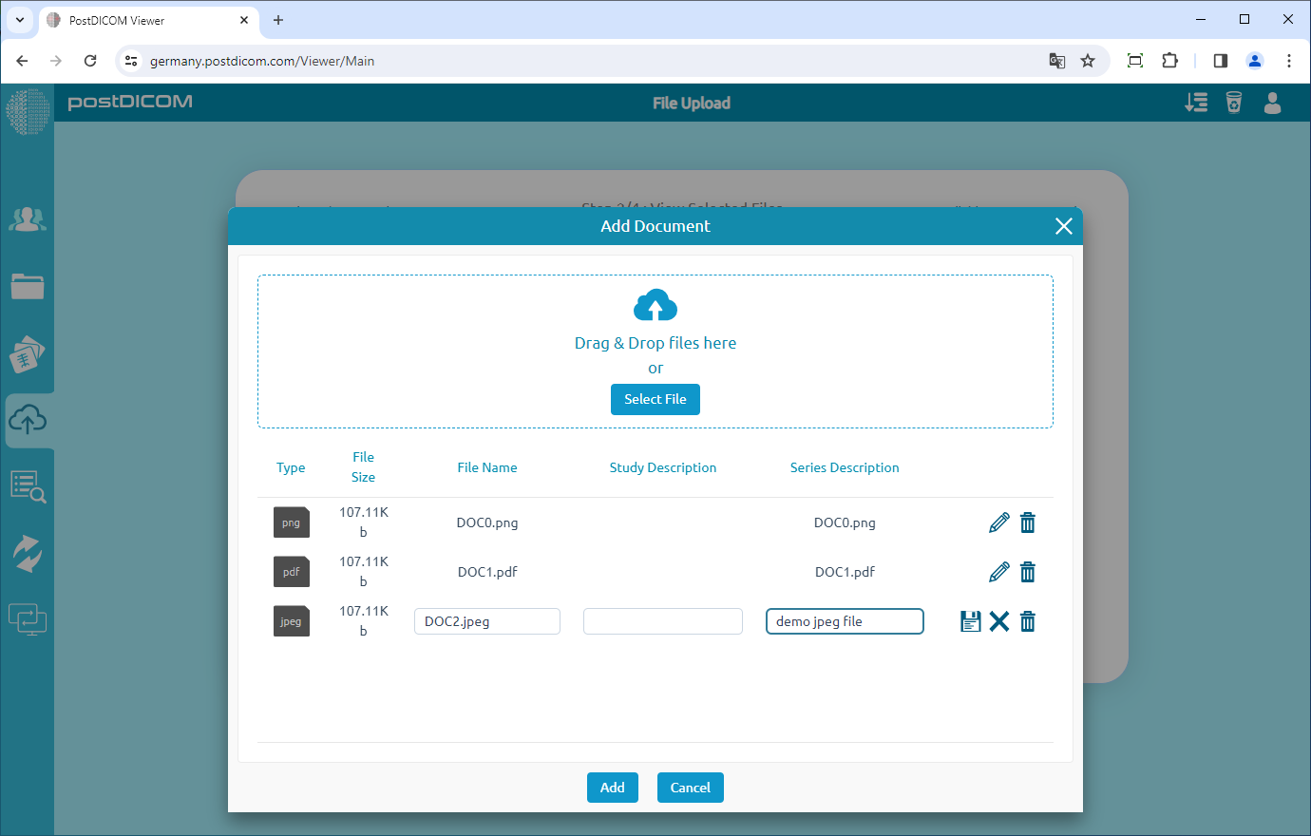Save DOC2.jpeg changes with the save icon
Image resolution: width=1311 pixels, height=836 pixels.
click(x=970, y=620)
